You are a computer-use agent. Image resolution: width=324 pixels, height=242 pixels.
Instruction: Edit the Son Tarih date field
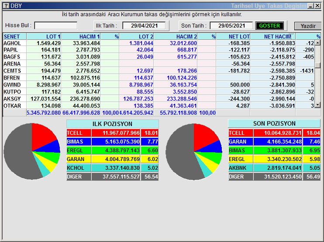click(231, 26)
